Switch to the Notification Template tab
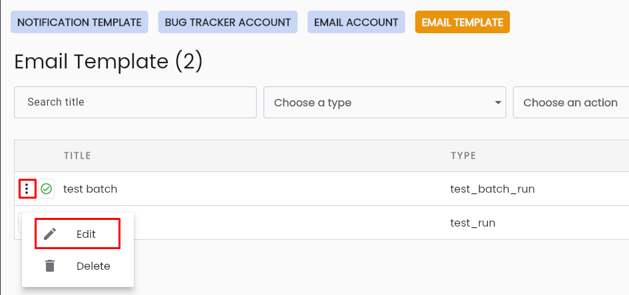This screenshot has height=295, width=629. [79, 22]
